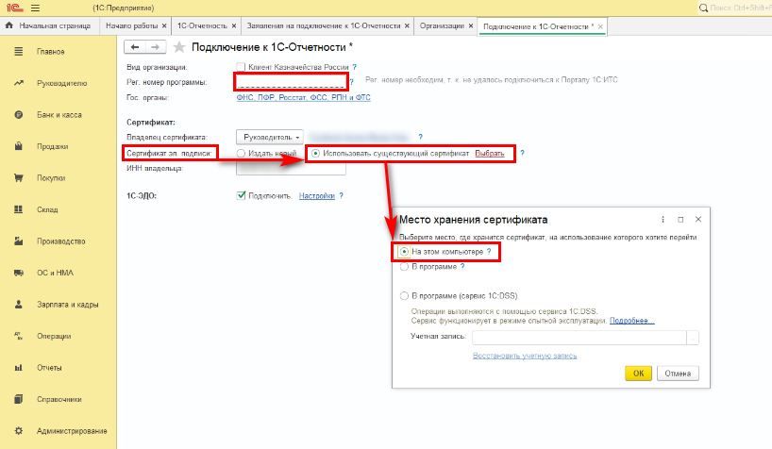Image resolution: width=772 pixels, height=449 pixels.
Task: Open help for На этом компьютере option
Action: (489, 252)
